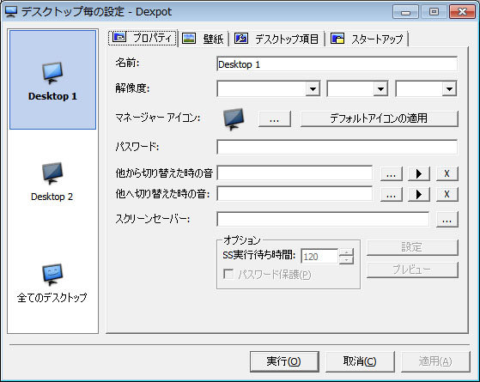The image size is (480, 382).
Task: Toggle the パスワード保護(P) checkbox
Action: 228,274
